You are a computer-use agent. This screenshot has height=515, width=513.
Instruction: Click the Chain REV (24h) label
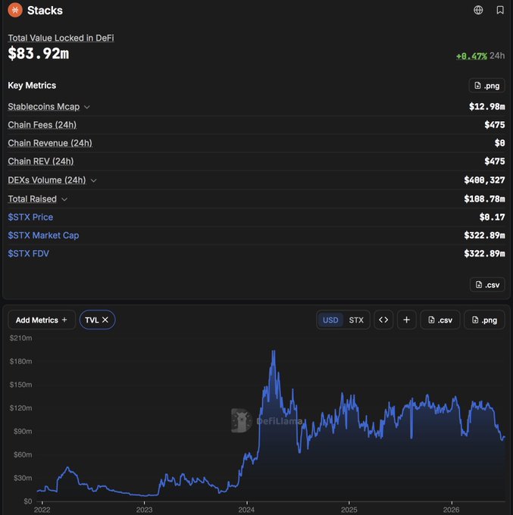pyautogui.click(x=41, y=161)
